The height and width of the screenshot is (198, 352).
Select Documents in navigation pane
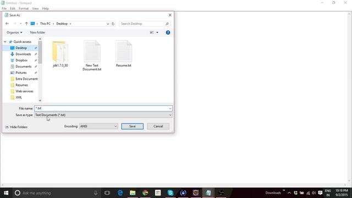(23, 67)
